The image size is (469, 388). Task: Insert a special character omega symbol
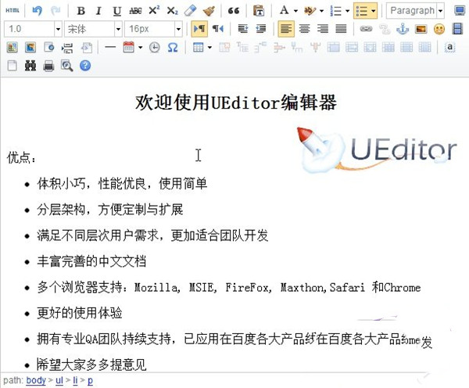pyautogui.click(x=173, y=47)
